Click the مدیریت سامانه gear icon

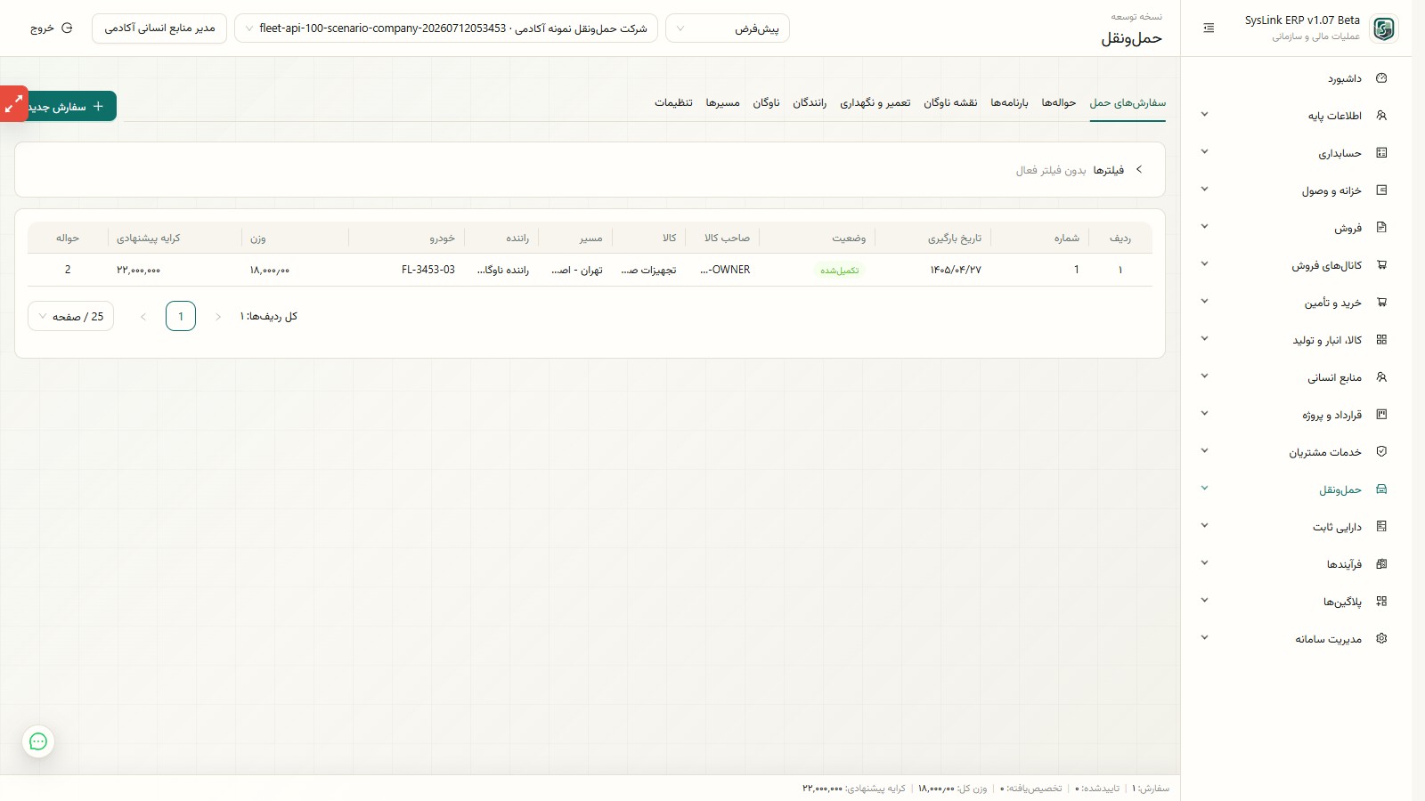click(1381, 639)
